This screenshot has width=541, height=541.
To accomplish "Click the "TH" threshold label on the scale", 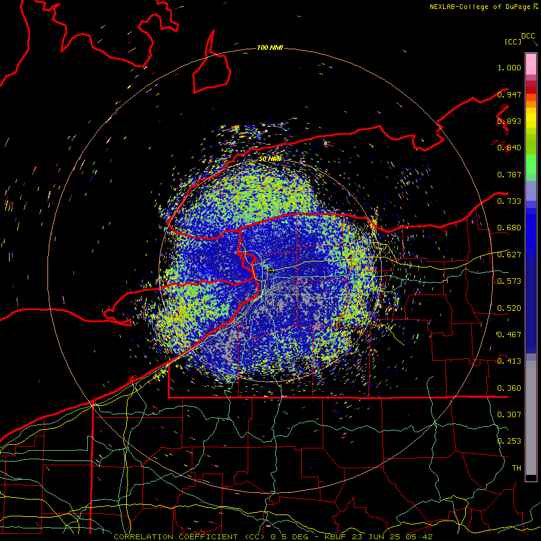I will click(516, 468).
